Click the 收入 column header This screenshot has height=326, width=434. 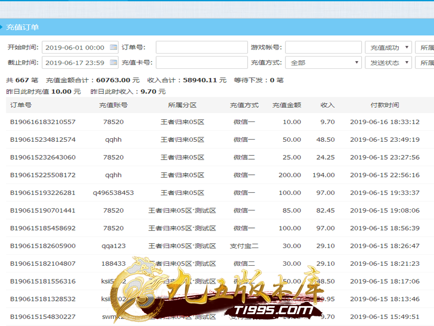328,105
